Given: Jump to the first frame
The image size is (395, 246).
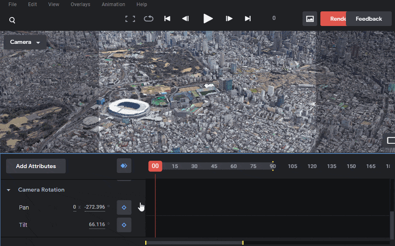Looking at the screenshot, I should 167,18.
